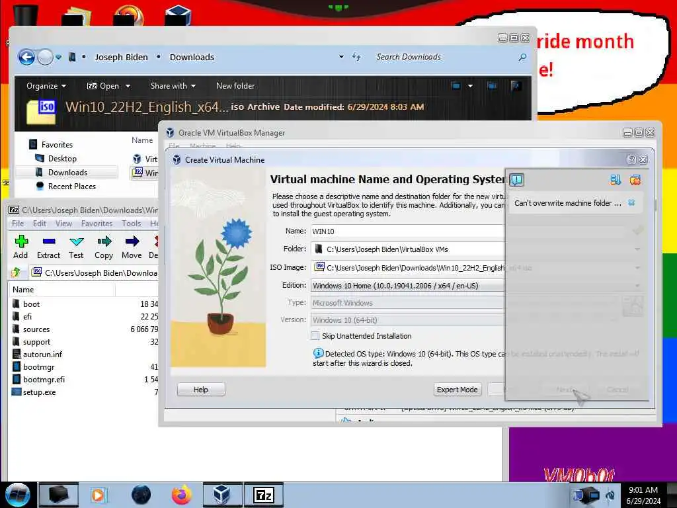Click the Test button in 7-Zip toolbar
Screen dimensions: 677x508
coord(76,247)
